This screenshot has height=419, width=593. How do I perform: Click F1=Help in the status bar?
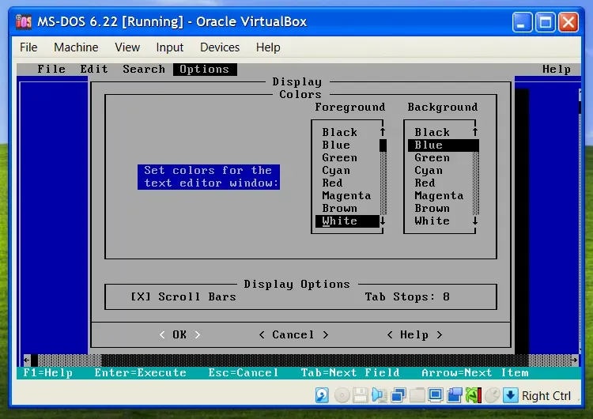click(47, 373)
